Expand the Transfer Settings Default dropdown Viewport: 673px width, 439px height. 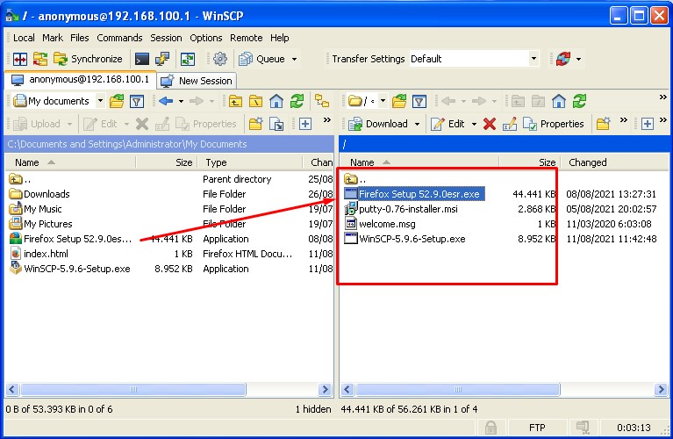(533, 59)
